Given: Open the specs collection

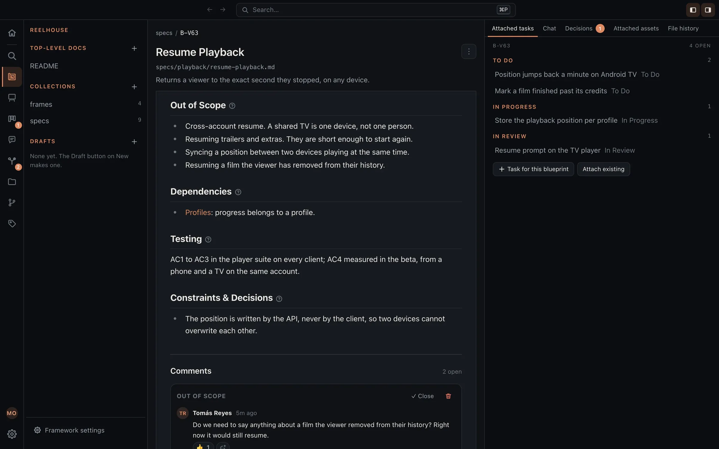Looking at the screenshot, I should tap(85, 121).
